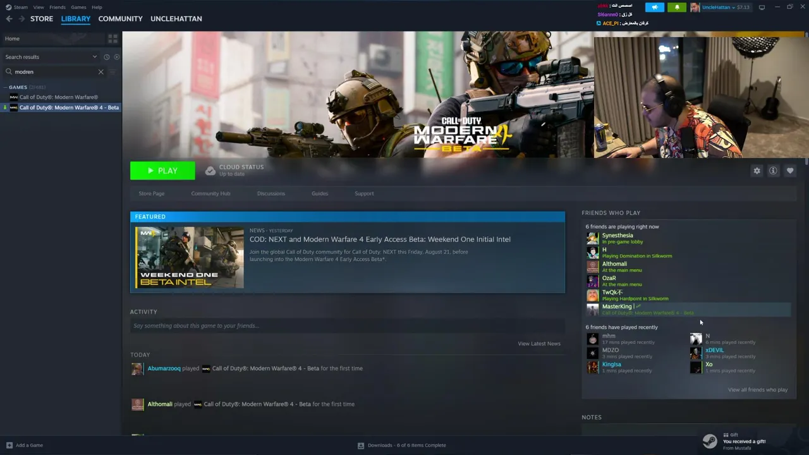Sort by recent activity clock icon
The height and width of the screenshot is (455, 809).
point(107,57)
